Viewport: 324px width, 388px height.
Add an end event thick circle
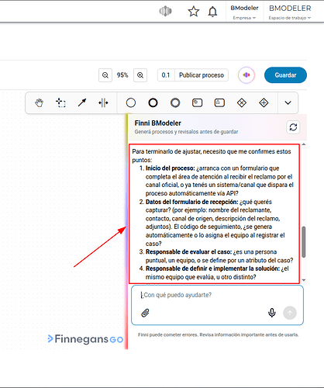click(x=153, y=103)
